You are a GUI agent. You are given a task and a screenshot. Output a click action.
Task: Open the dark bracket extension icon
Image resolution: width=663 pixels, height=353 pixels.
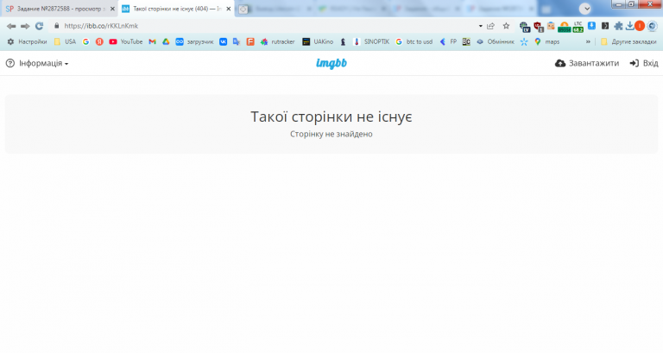605,26
